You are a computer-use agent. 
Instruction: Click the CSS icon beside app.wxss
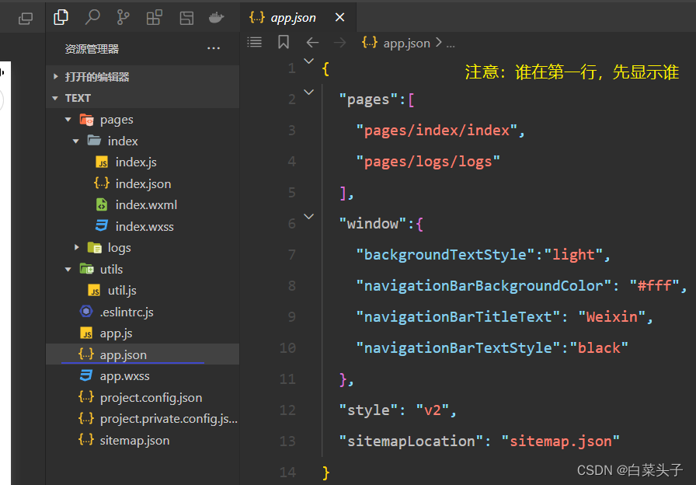pyautogui.click(x=85, y=375)
